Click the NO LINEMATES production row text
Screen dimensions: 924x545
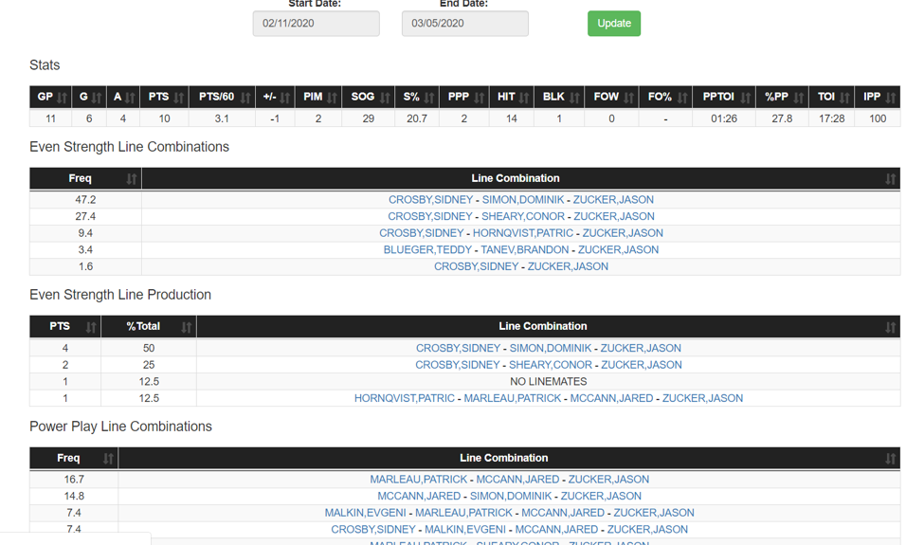pos(548,382)
